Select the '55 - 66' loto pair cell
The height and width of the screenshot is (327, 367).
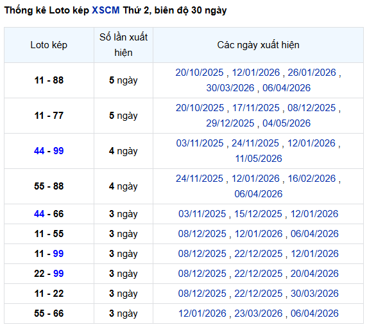(49, 314)
